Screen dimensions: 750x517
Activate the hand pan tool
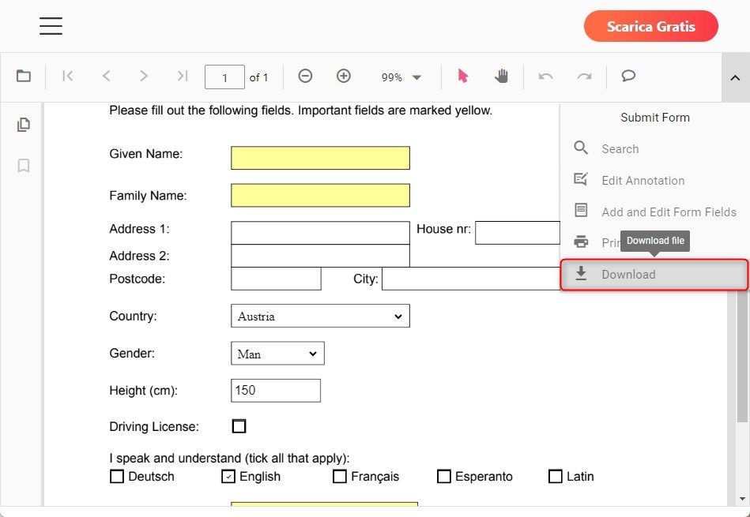pos(501,77)
